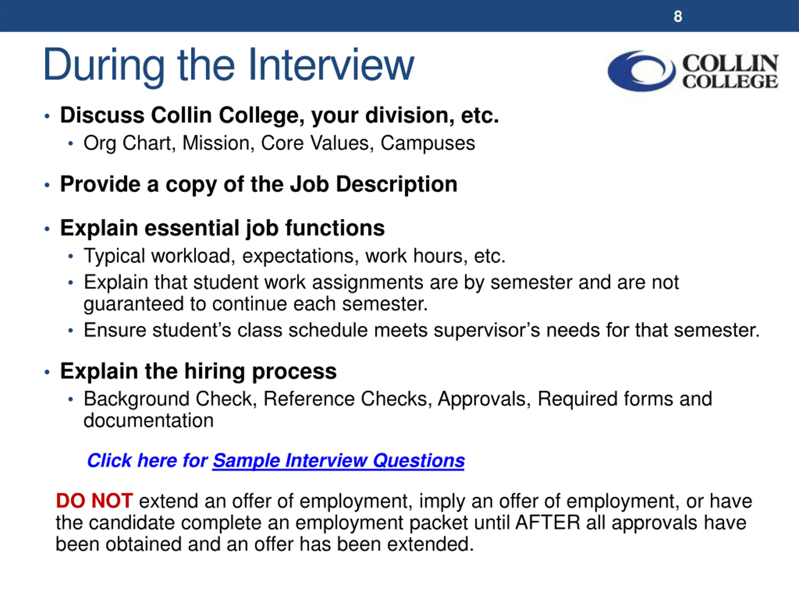Click the Collin College swirl logo

tap(641, 71)
